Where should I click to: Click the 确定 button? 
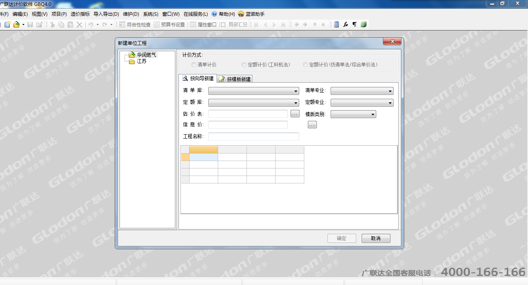pos(342,238)
